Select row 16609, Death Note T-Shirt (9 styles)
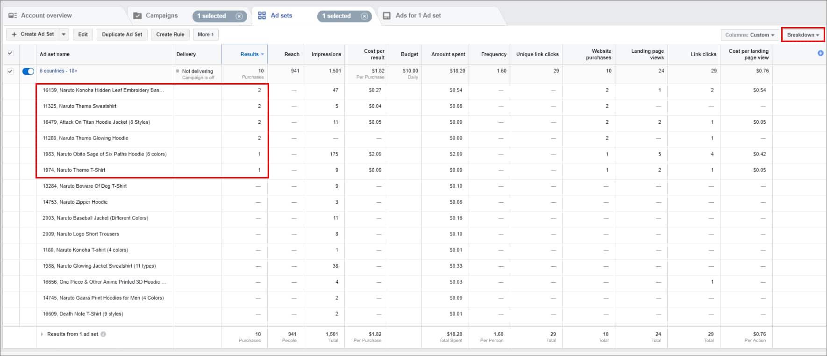 (83, 313)
